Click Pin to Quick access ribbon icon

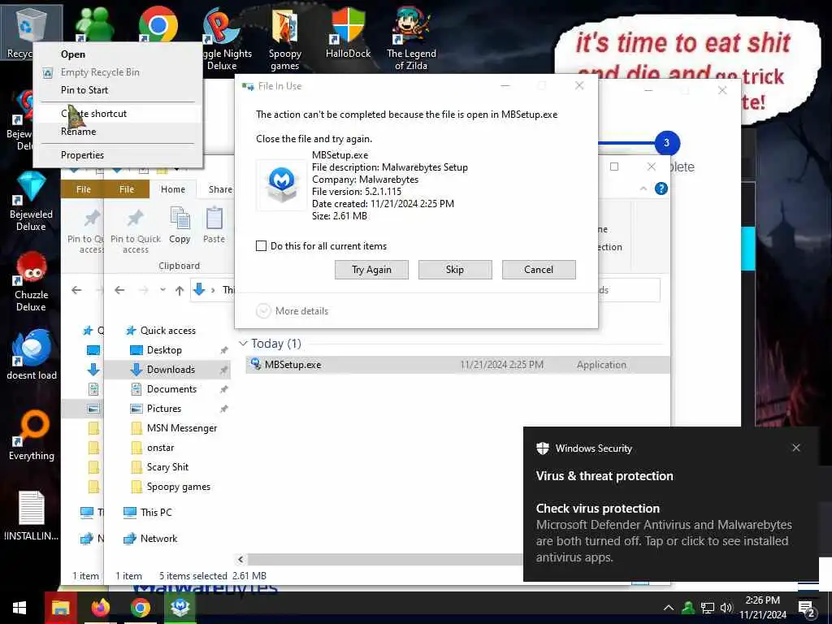tap(136, 232)
